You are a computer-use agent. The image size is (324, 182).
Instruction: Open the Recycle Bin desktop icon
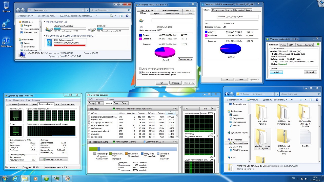click(6, 6)
